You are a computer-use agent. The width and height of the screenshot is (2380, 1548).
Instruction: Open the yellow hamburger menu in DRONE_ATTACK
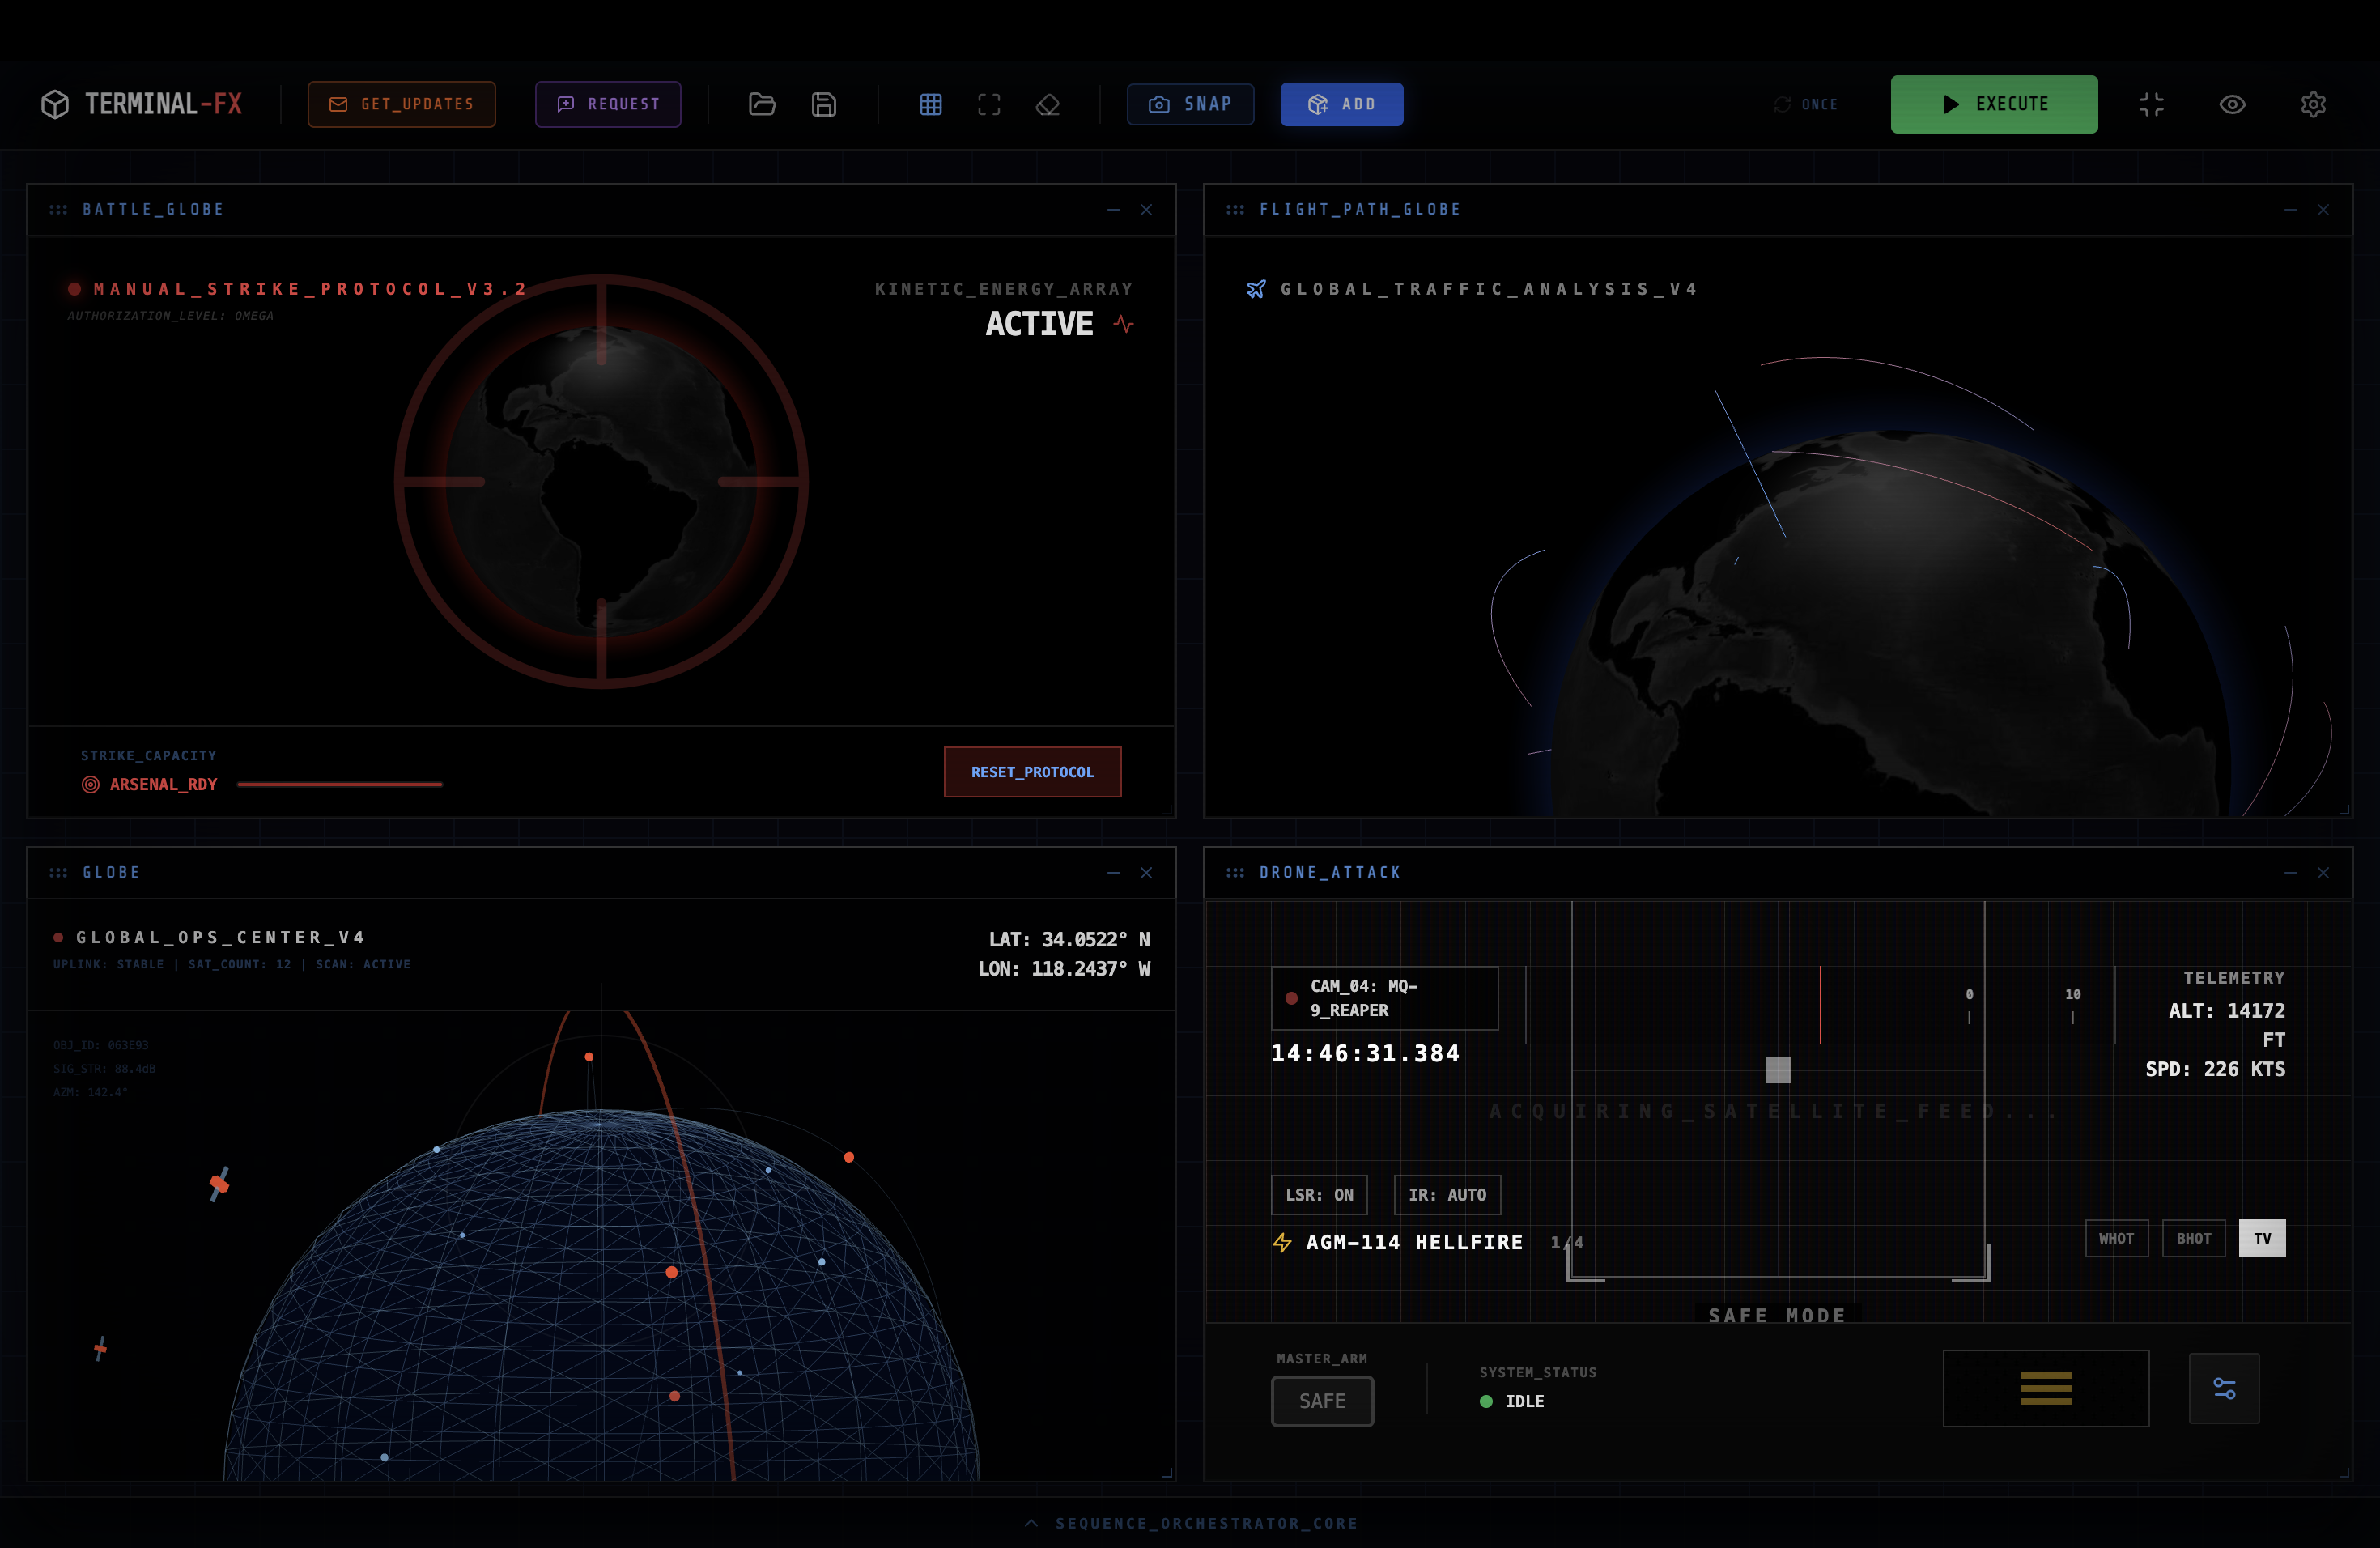2046,1388
